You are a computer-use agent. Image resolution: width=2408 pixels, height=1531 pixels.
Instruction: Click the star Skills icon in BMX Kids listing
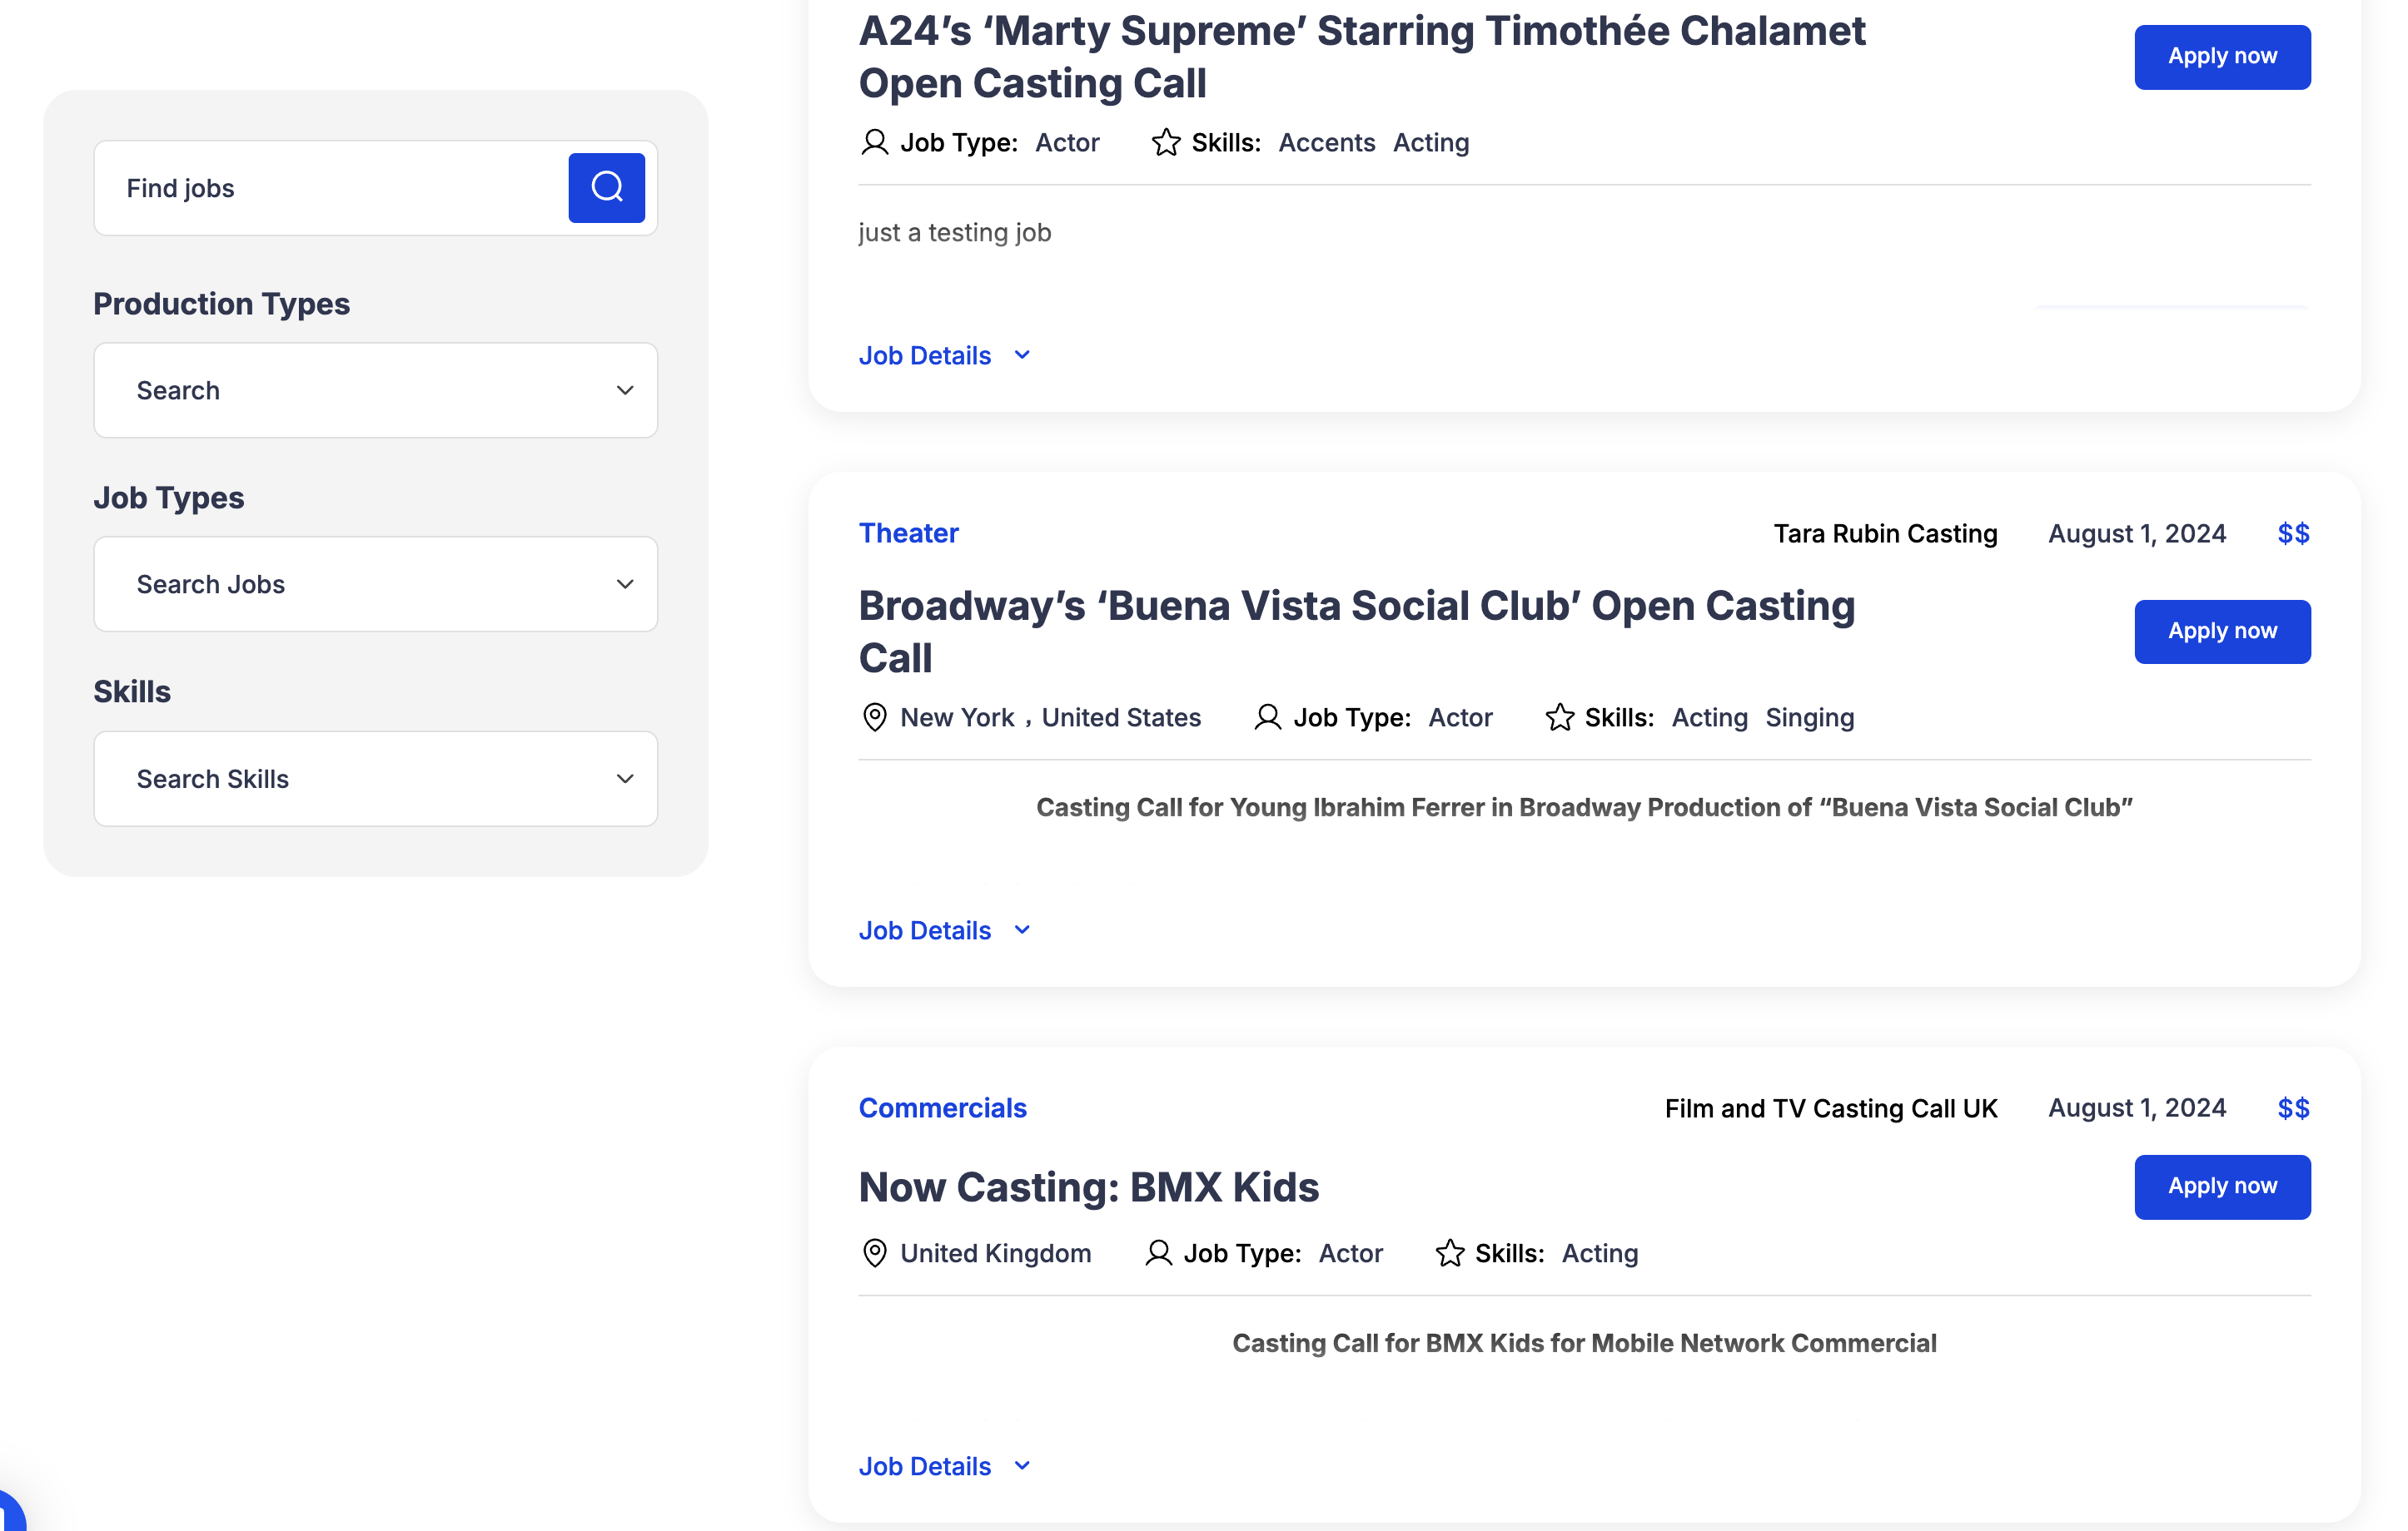coord(1449,1253)
